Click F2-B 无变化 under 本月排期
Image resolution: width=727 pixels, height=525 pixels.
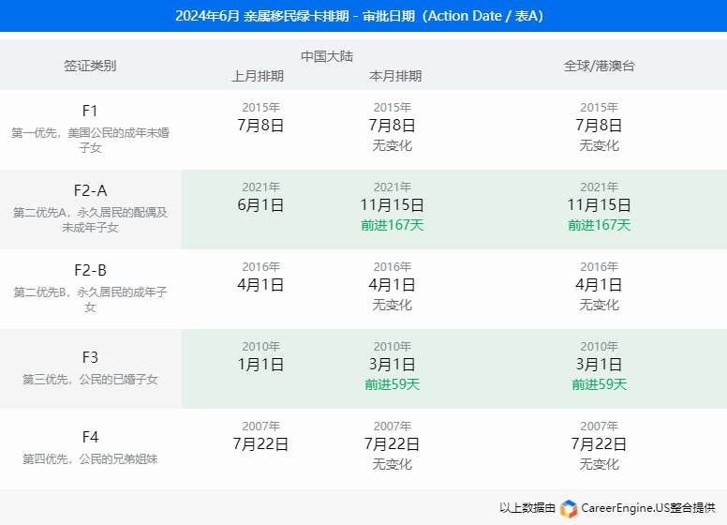[x=393, y=305]
